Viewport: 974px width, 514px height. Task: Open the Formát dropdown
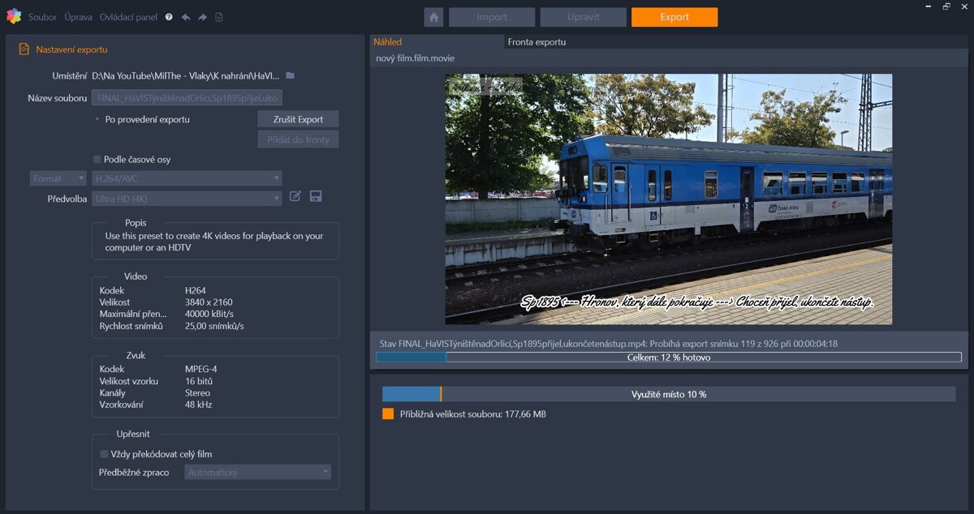tap(58, 178)
